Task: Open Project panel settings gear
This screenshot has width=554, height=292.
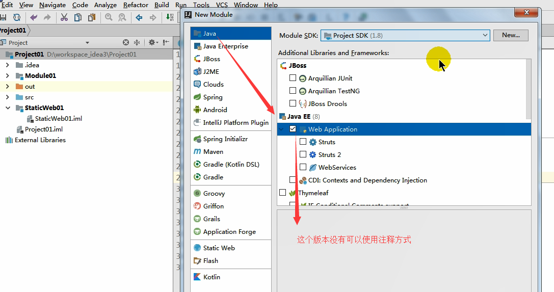Action: (153, 42)
